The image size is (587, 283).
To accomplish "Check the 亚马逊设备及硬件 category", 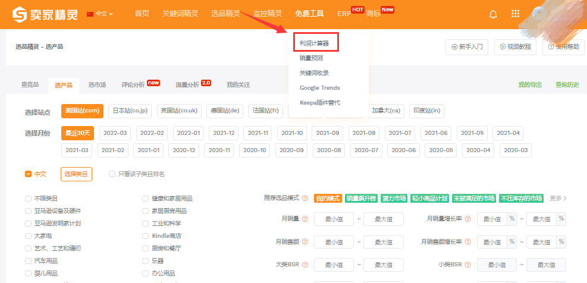I will click(x=28, y=211).
